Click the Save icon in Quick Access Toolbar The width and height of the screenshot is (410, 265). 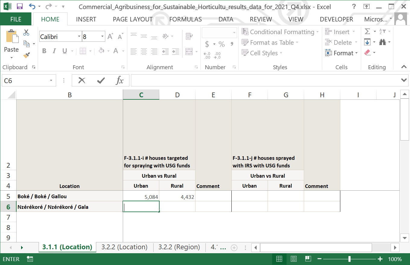(20, 6)
